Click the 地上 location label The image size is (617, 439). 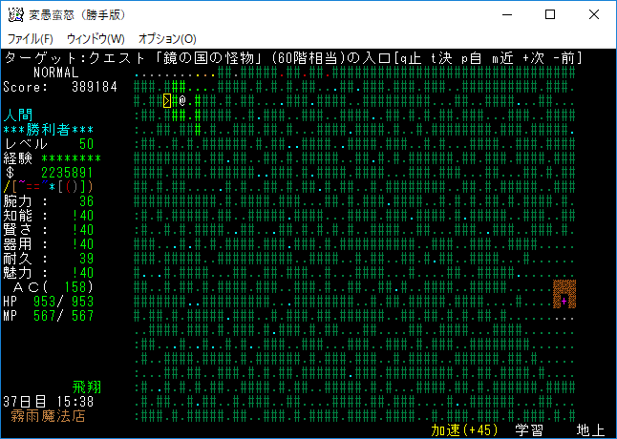pos(590,430)
